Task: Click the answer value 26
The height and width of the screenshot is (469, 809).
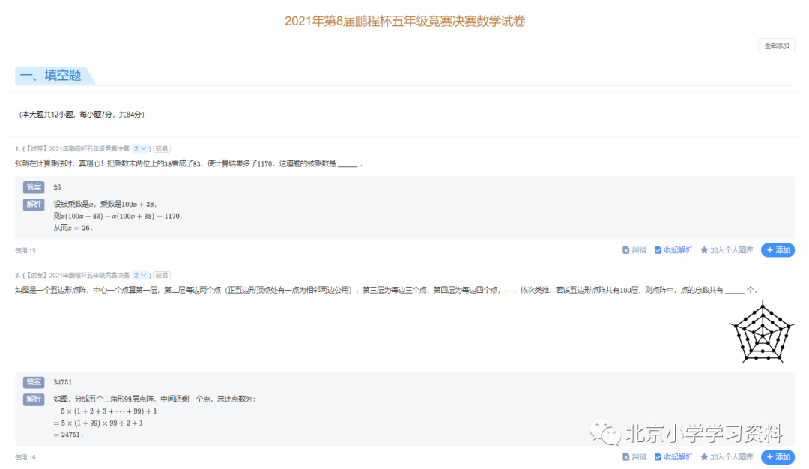Action: [57, 187]
